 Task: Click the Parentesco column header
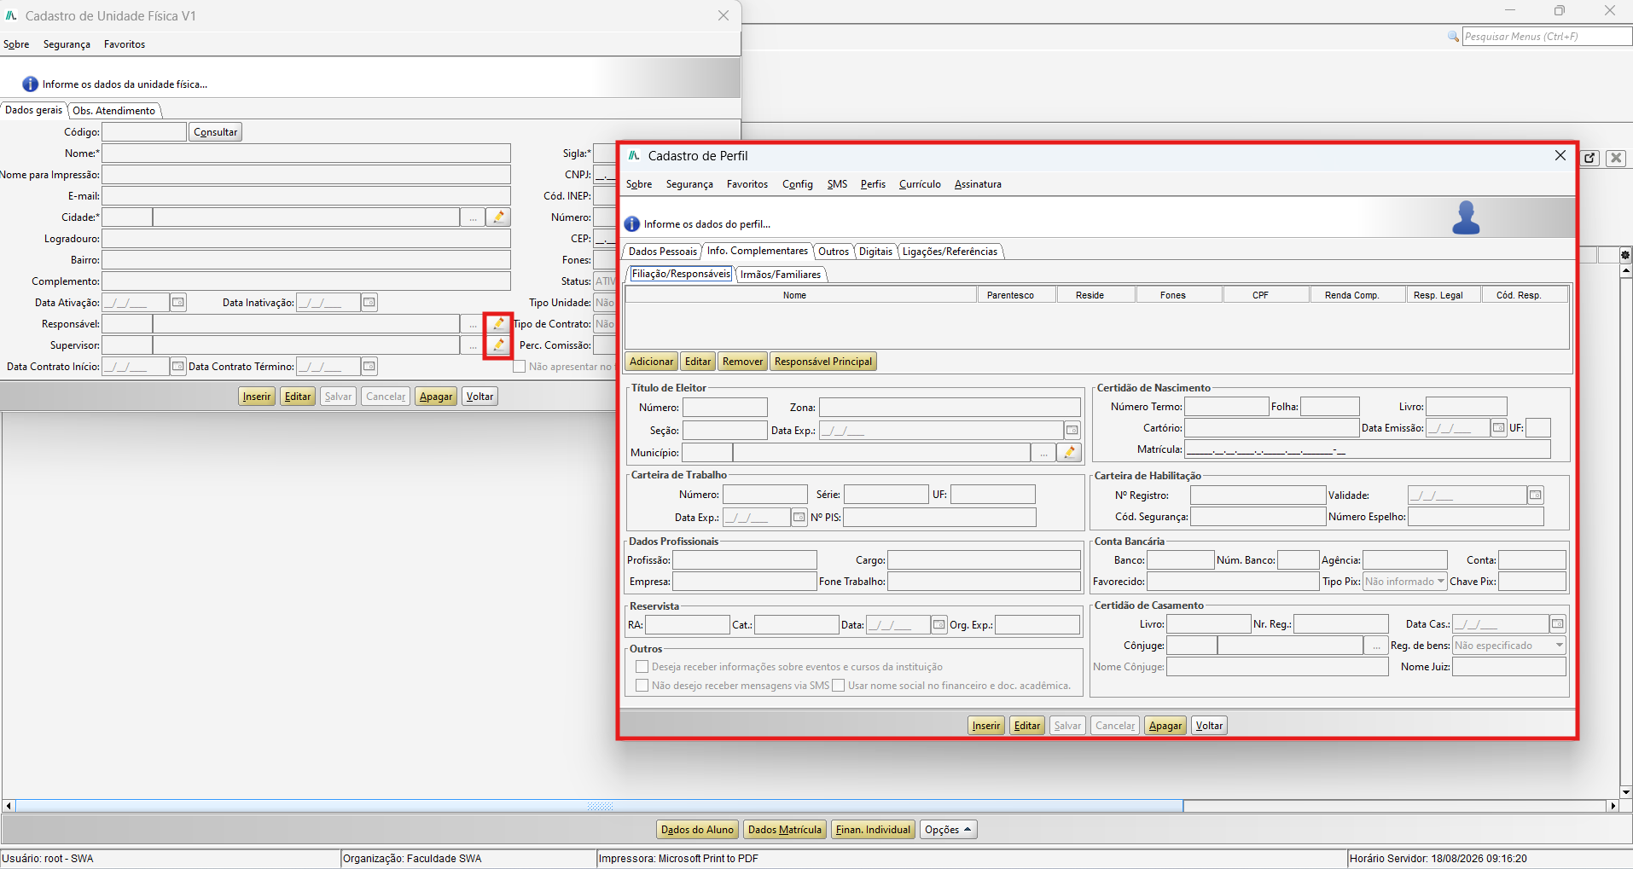pos(1010,295)
